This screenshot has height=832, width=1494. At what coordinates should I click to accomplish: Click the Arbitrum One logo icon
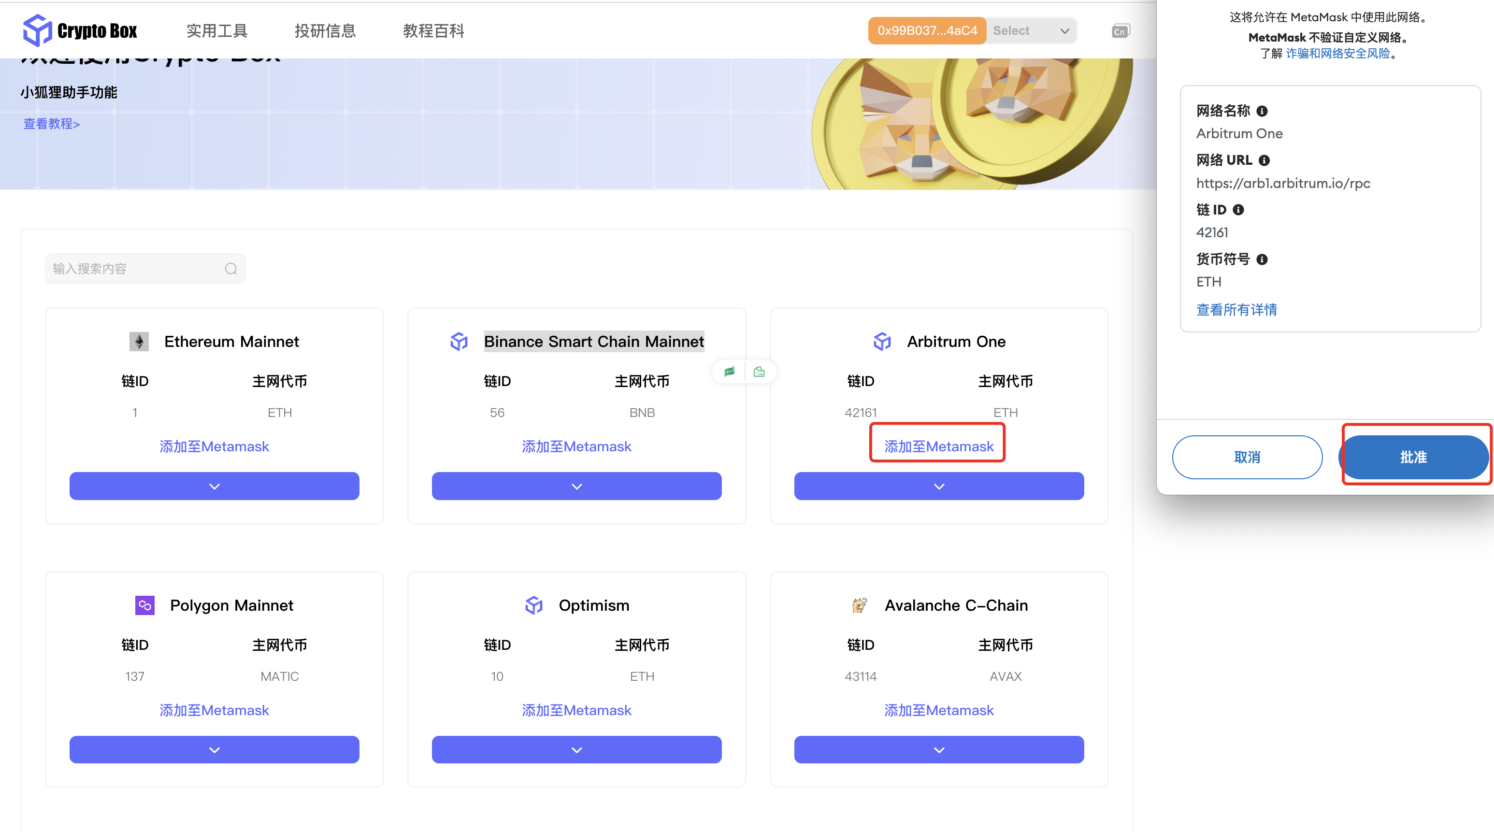tap(882, 342)
